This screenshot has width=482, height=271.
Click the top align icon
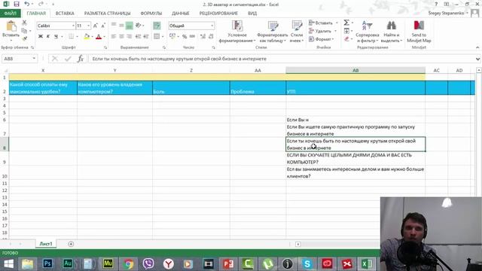tap(114, 26)
